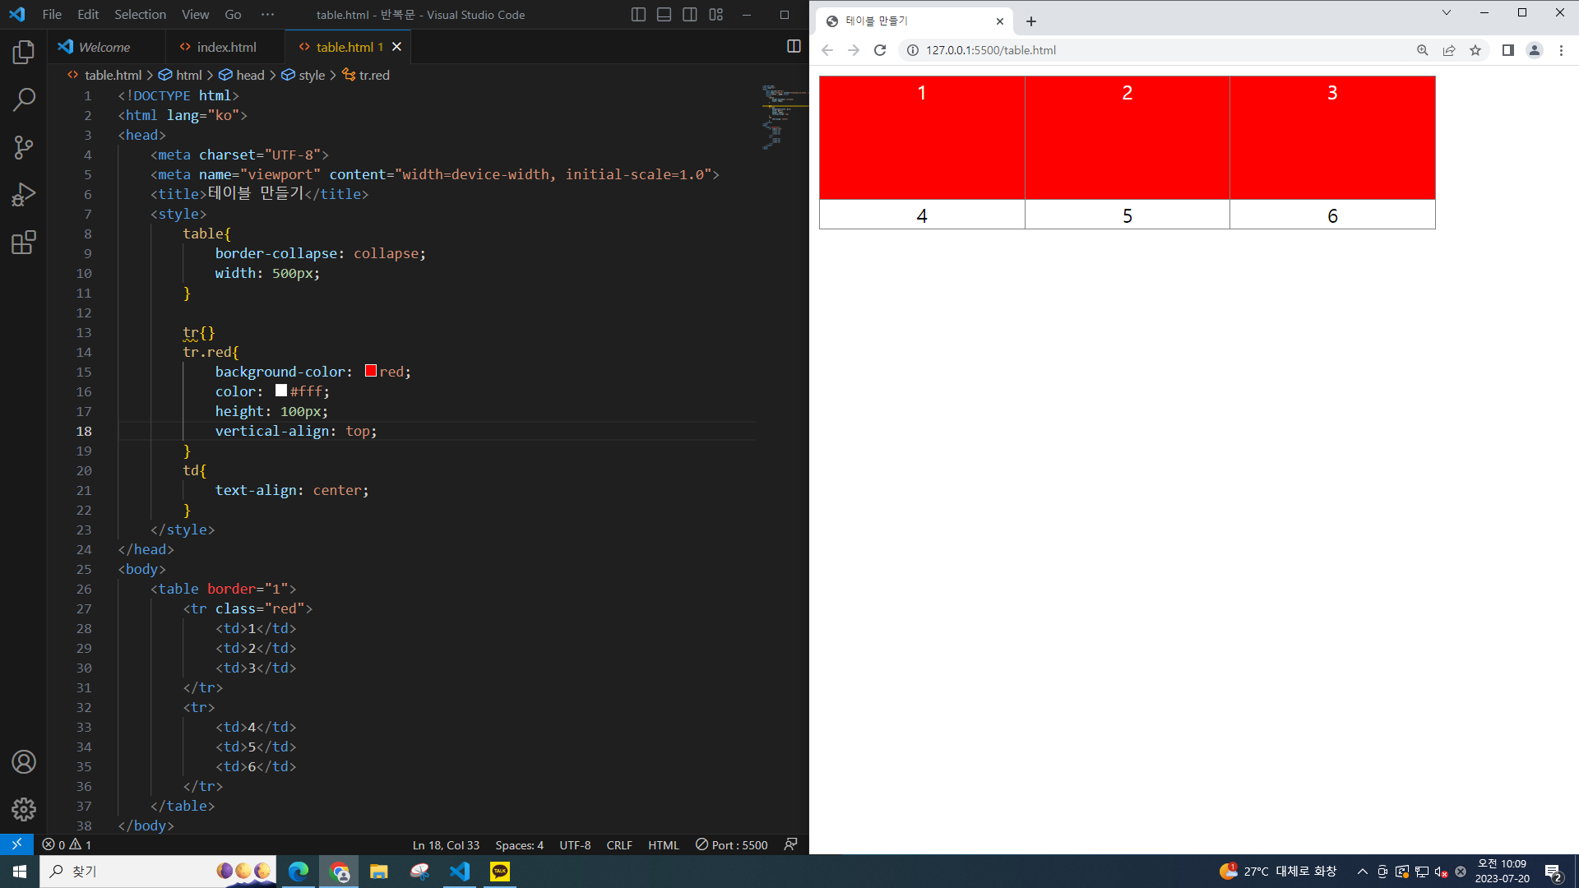The width and height of the screenshot is (1579, 888).
Task: Open Source Control view
Action: [23, 148]
